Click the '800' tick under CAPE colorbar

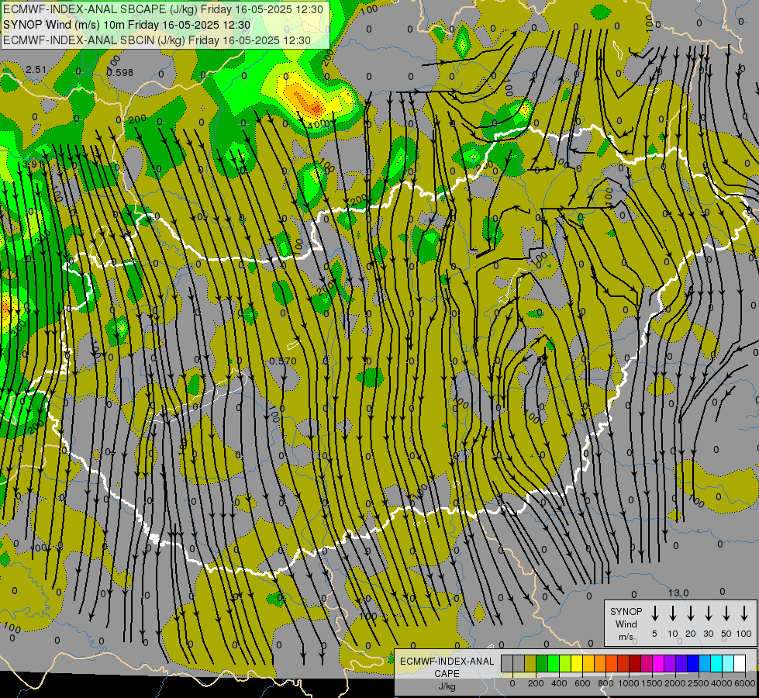point(605,683)
